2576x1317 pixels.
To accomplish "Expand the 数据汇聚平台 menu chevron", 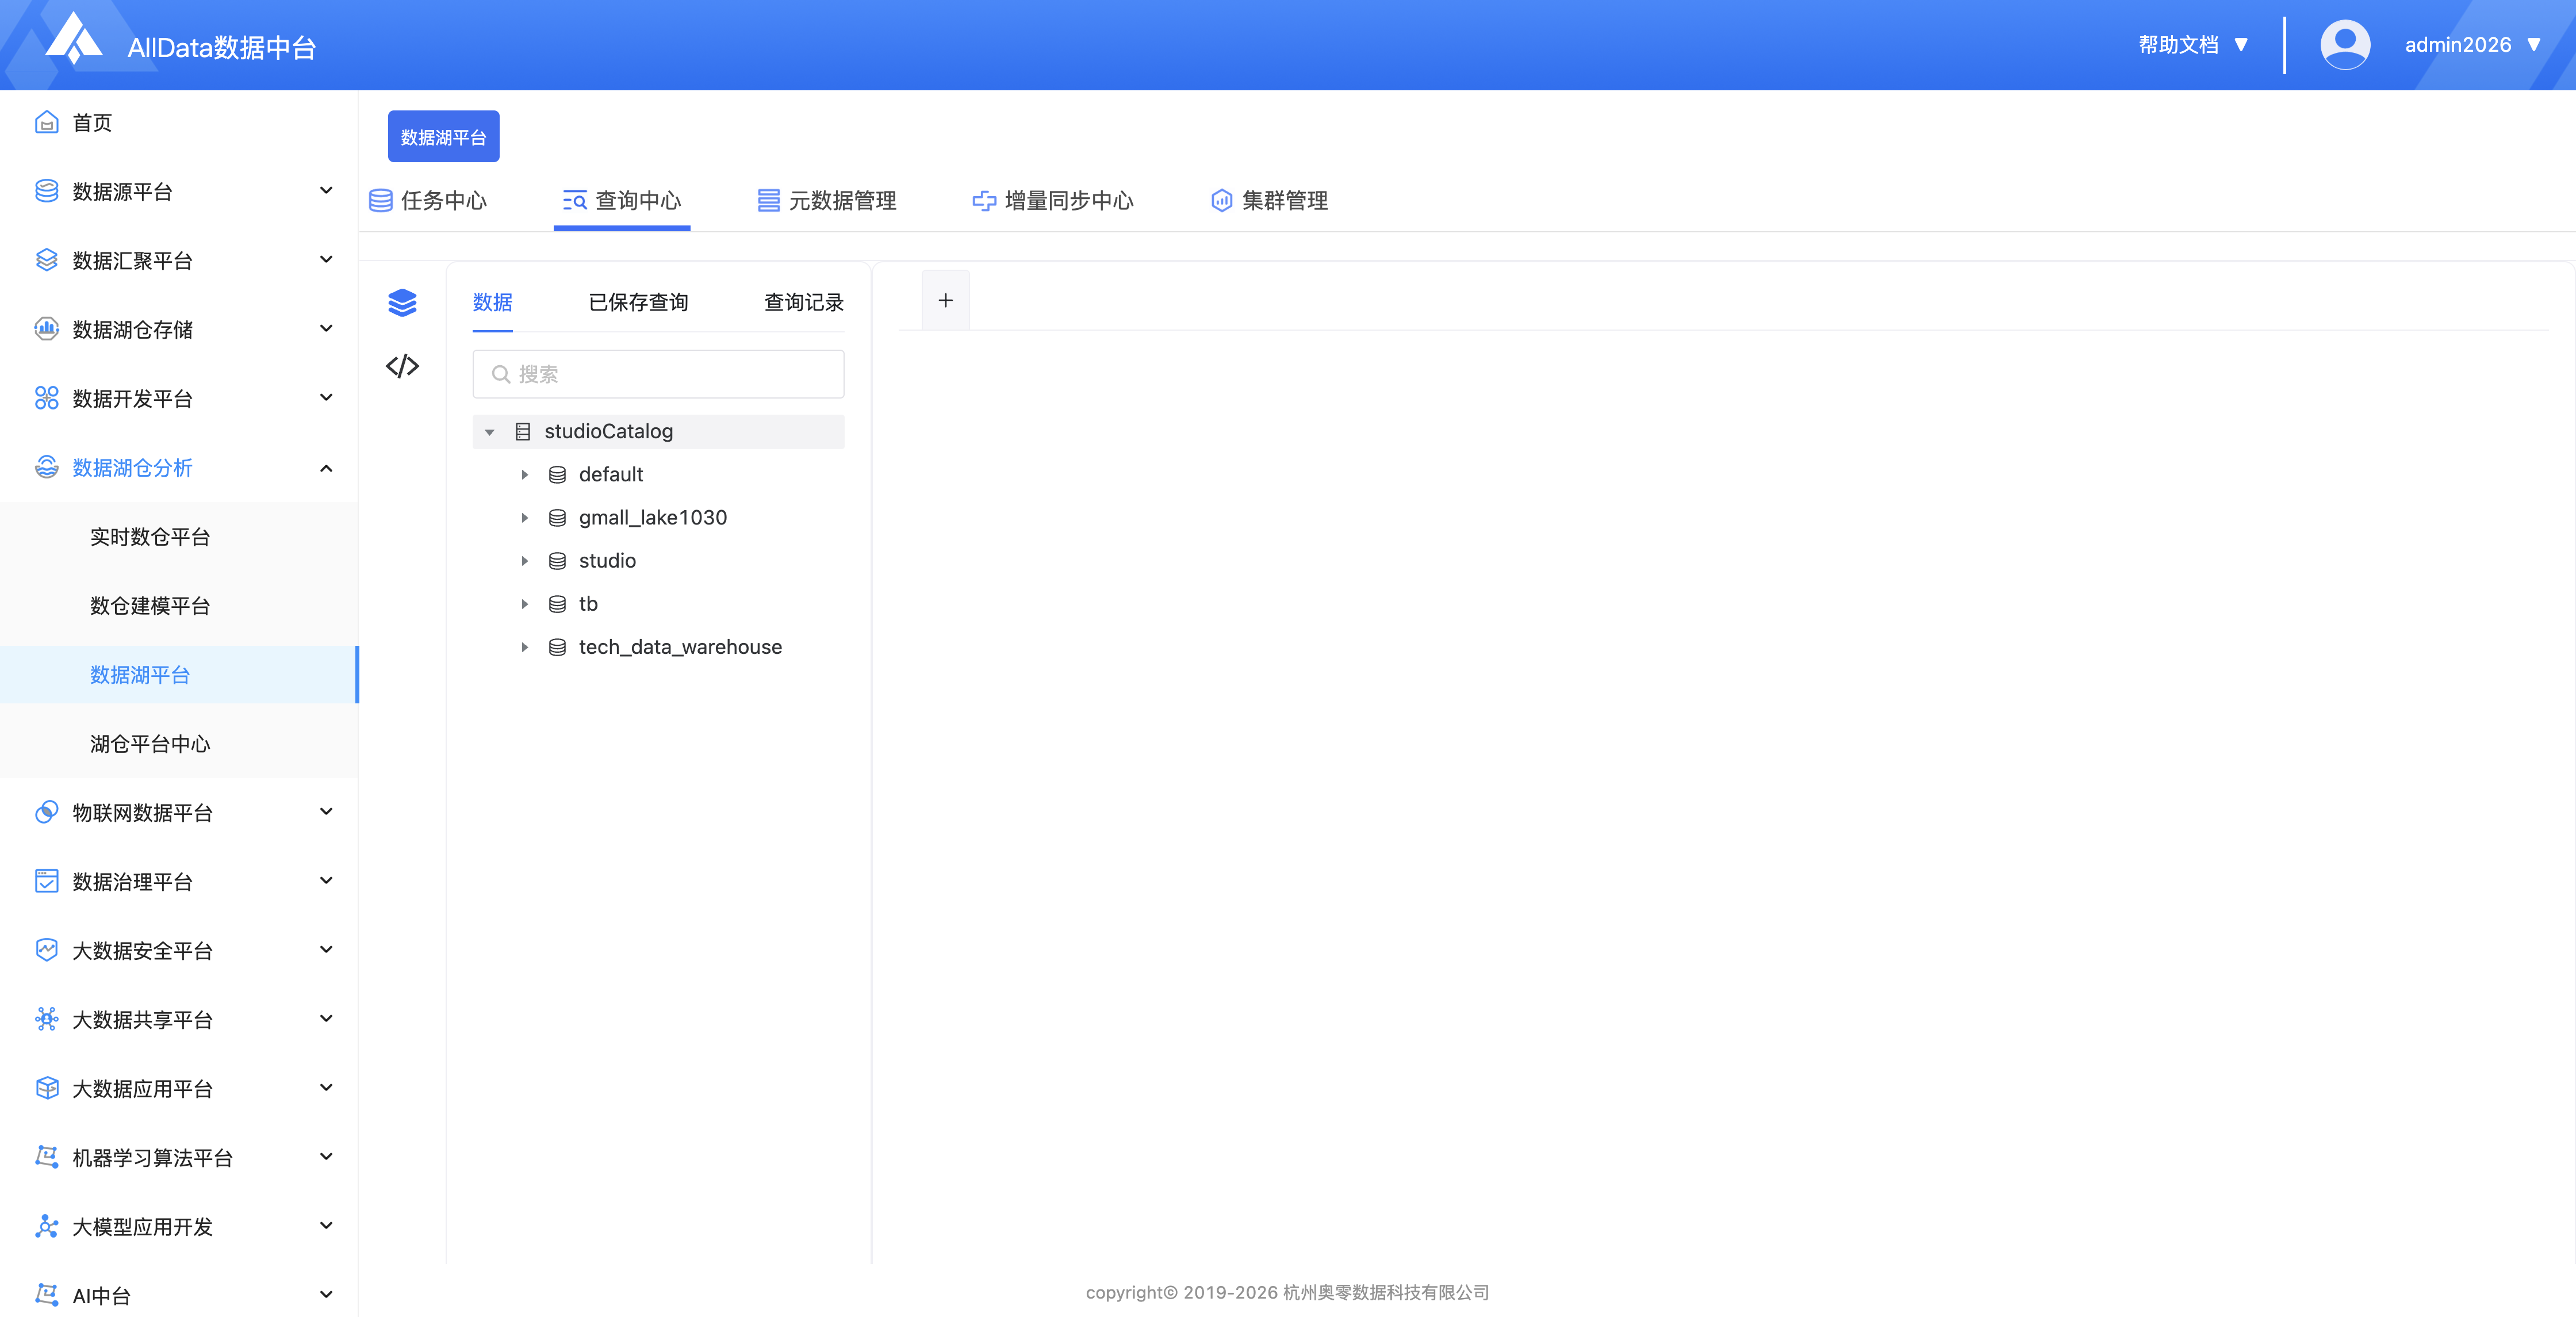I will (x=326, y=259).
